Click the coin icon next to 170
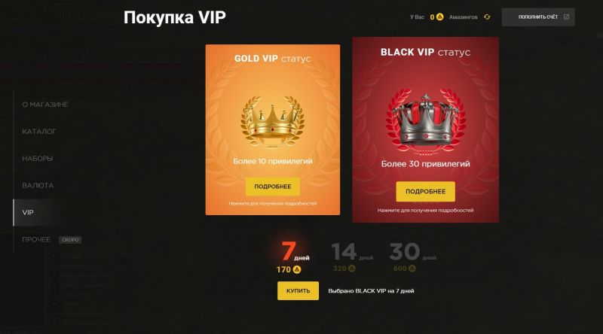This screenshot has height=334, width=603. (x=297, y=269)
